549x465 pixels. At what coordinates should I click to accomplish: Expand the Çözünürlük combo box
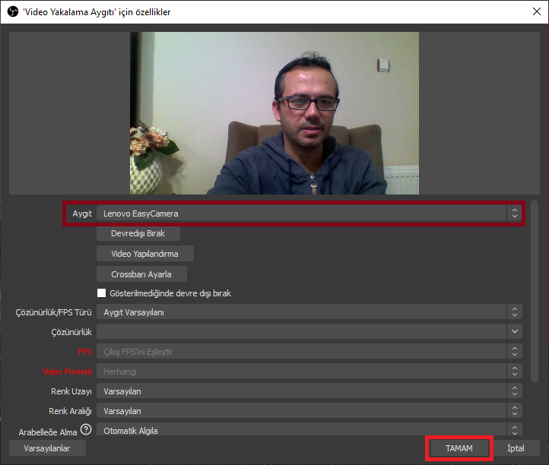[309, 331]
